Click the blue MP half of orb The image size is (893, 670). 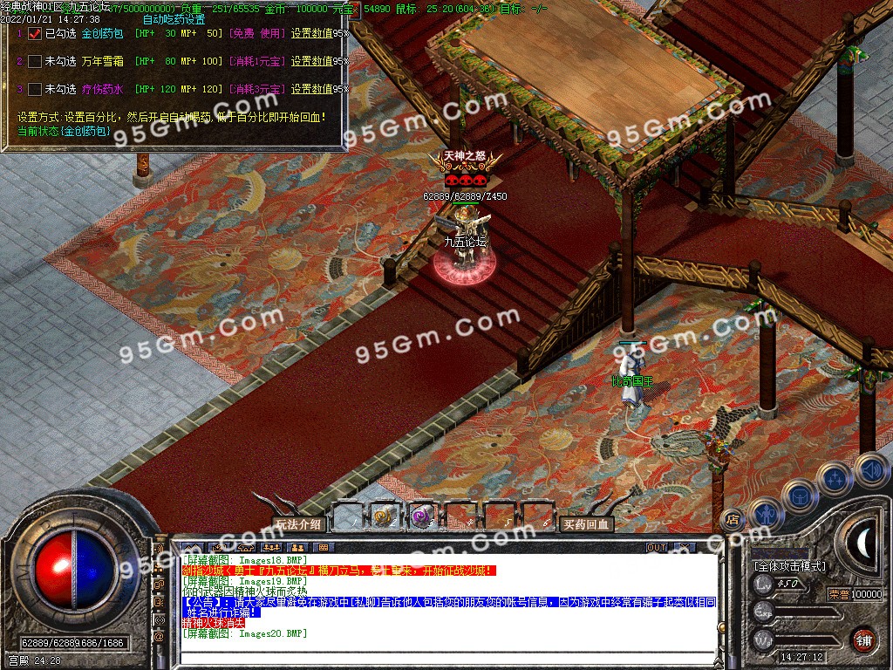[x=94, y=571]
